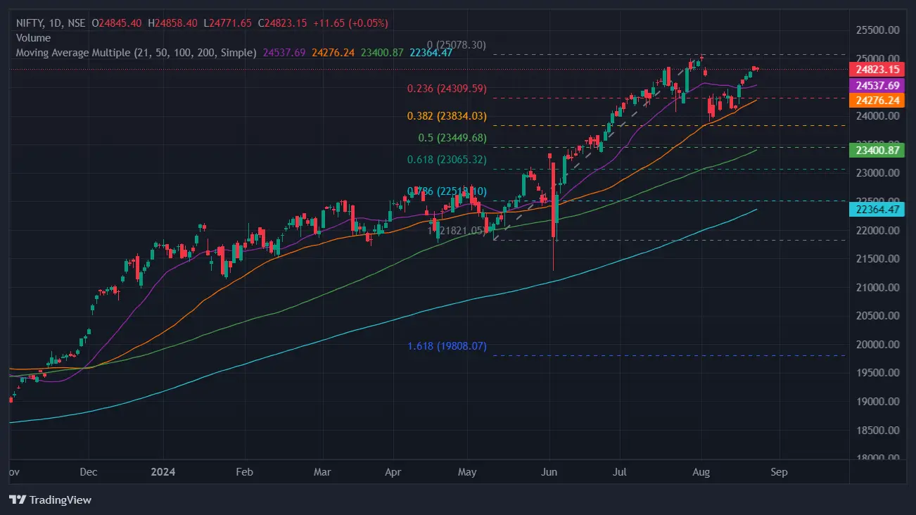Click the close price C24823.15 in legend
Screen dimensions: 916x515
pos(282,23)
